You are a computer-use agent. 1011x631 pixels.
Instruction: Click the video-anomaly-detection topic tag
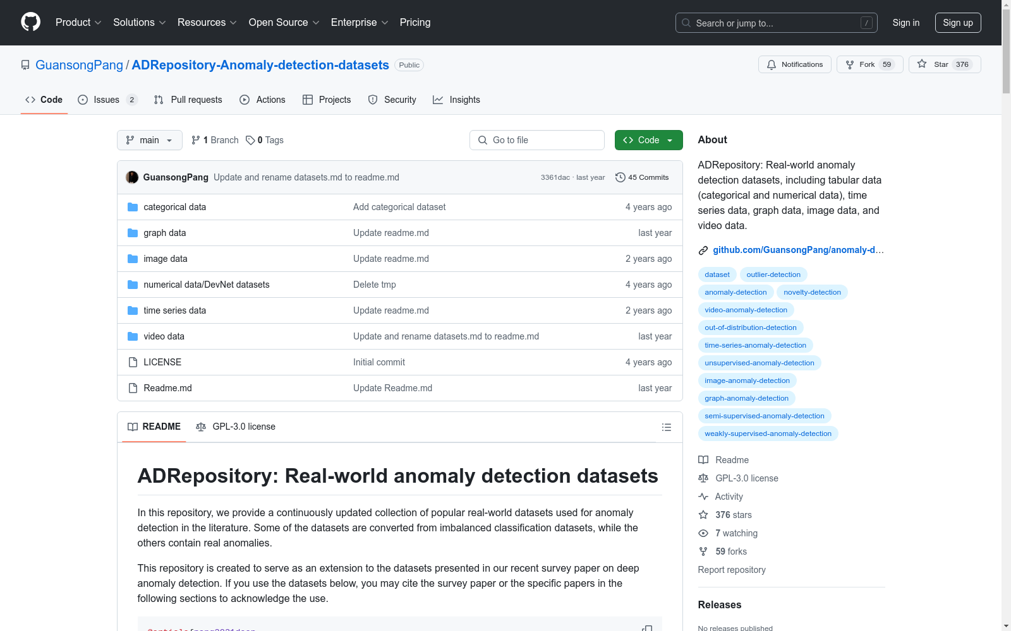click(746, 310)
